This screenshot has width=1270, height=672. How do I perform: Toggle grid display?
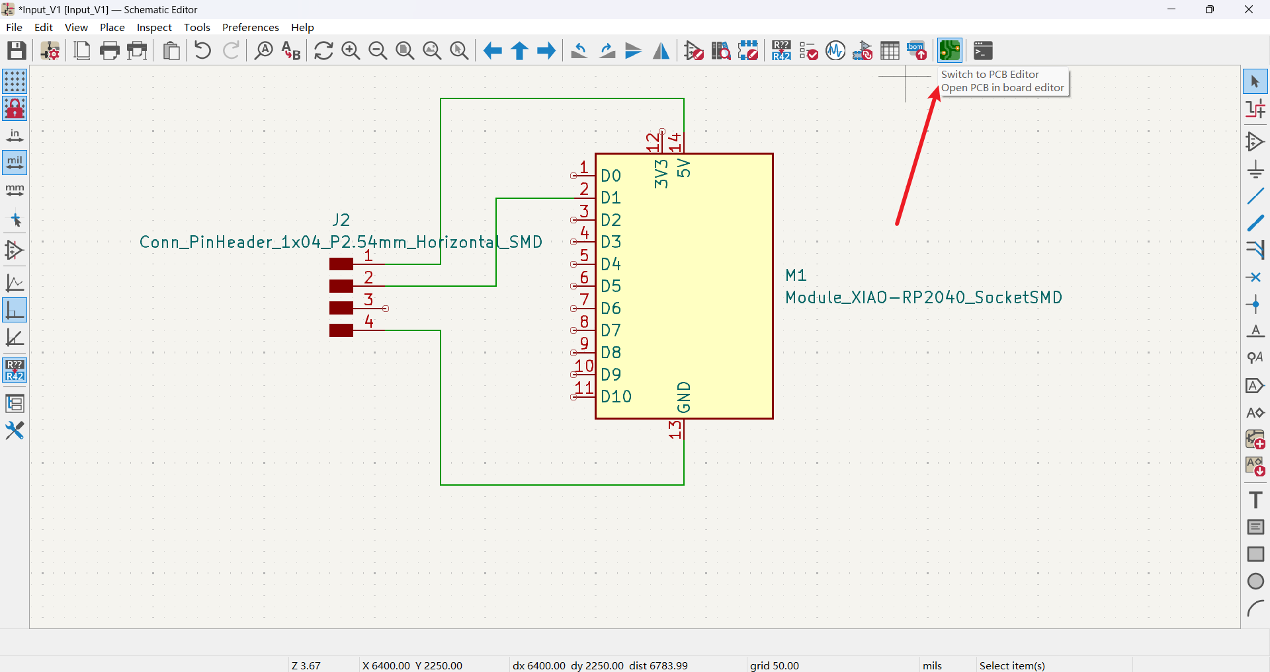tap(15, 81)
